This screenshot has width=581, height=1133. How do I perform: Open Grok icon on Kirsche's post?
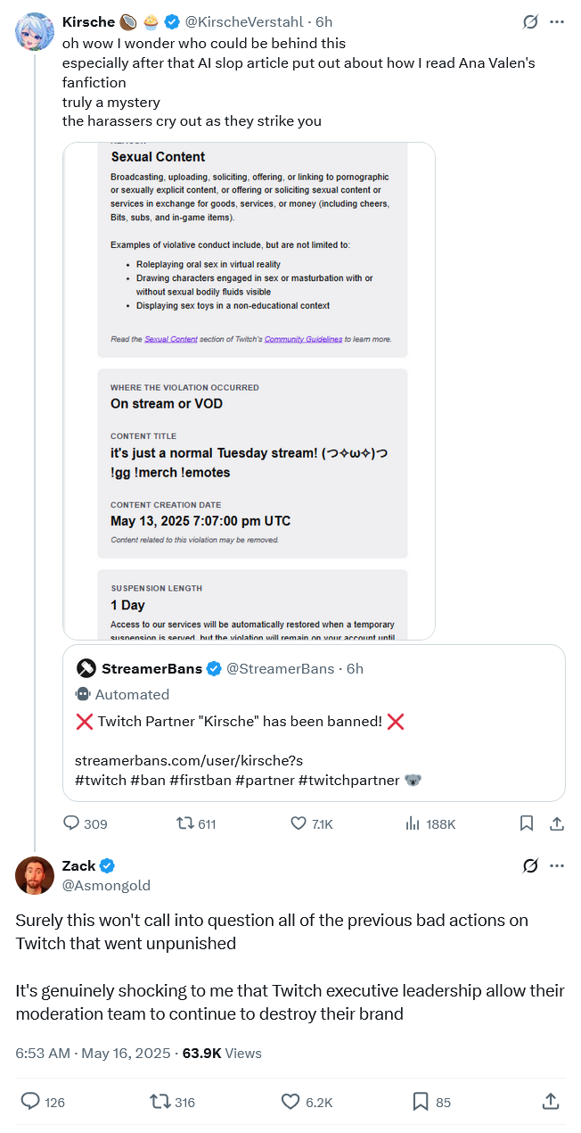530,21
